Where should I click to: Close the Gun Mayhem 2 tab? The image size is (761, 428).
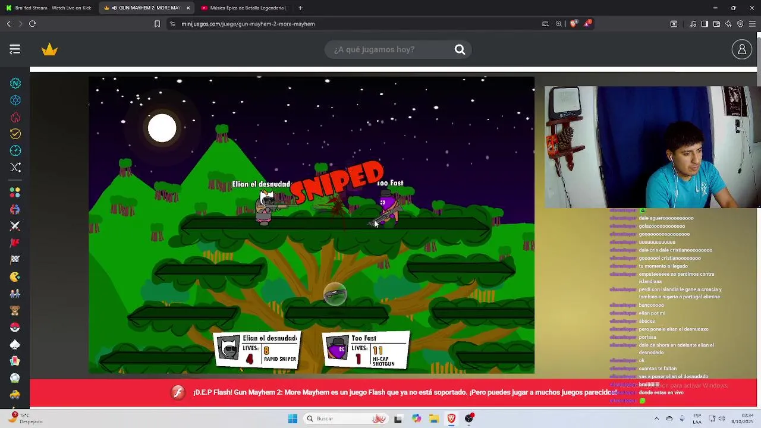click(188, 8)
